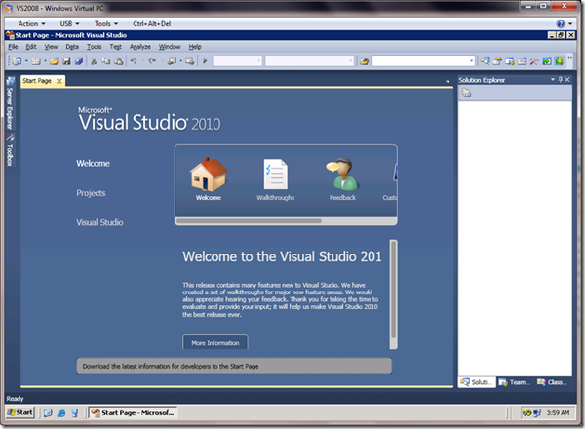Open the Test menu
This screenshot has width=585, height=429.
[116, 47]
